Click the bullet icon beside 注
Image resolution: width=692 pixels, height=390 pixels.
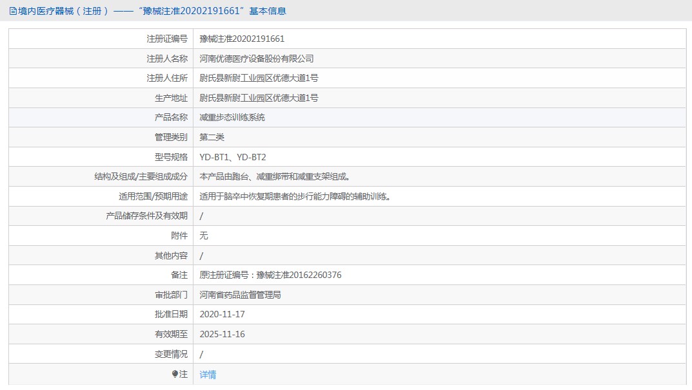(x=175, y=374)
